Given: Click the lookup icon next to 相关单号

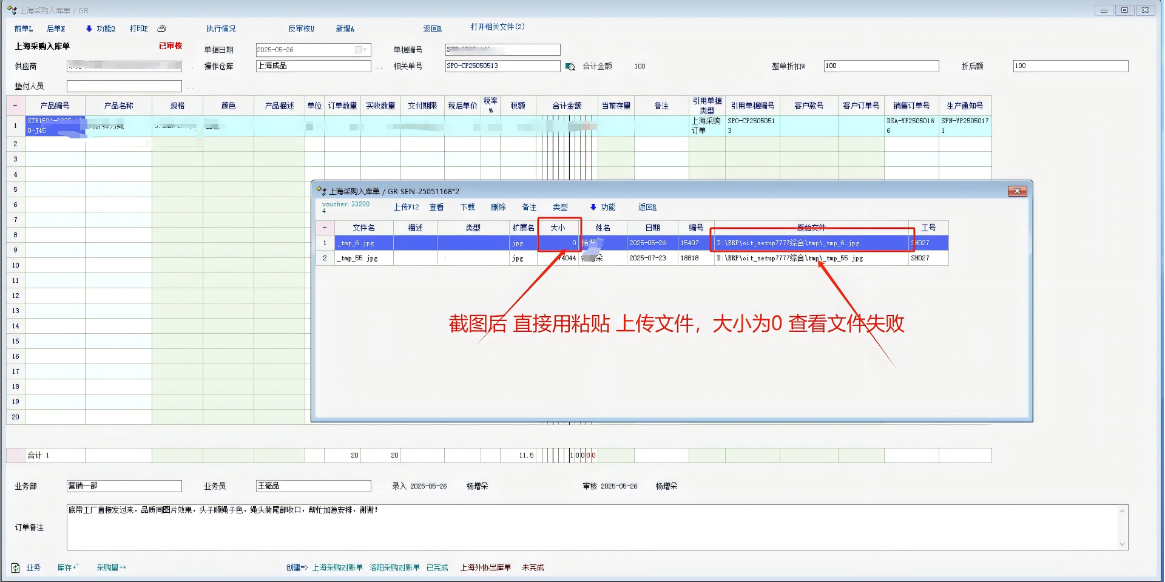Looking at the screenshot, I should pos(570,67).
